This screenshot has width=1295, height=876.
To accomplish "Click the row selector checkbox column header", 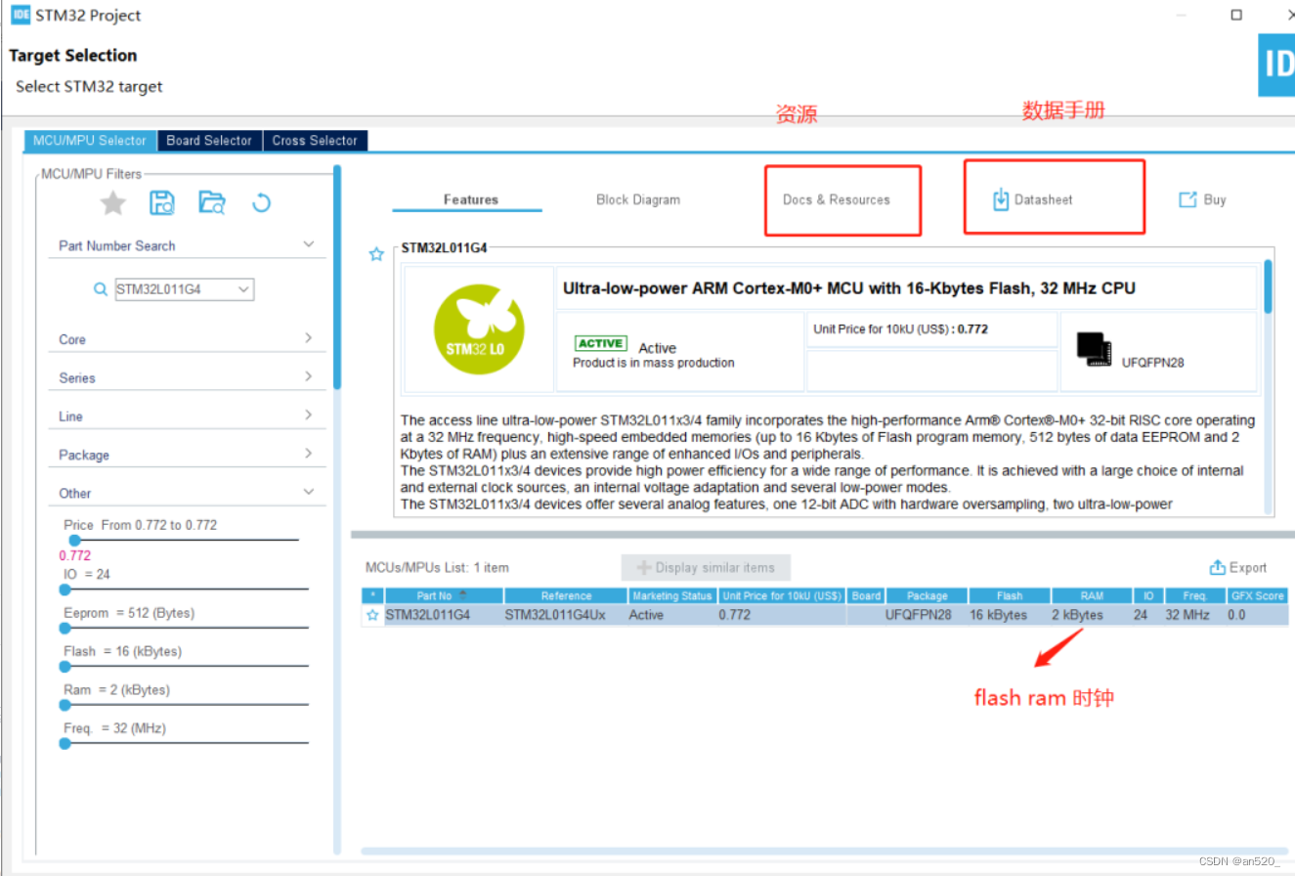I will tap(372, 595).
